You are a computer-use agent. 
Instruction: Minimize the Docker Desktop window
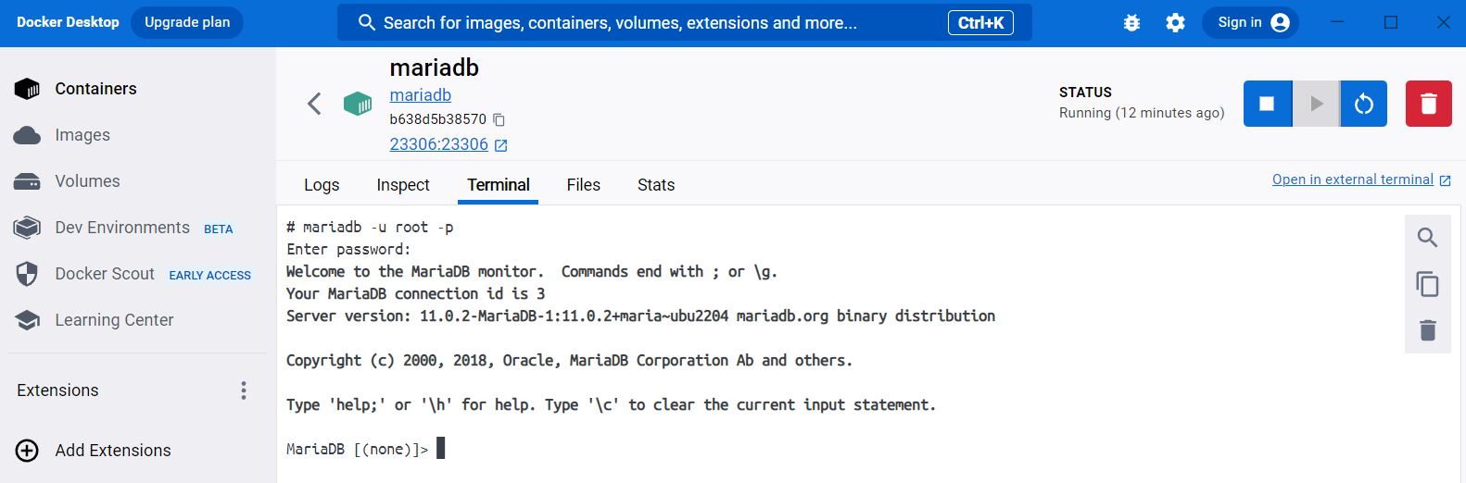click(x=1338, y=23)
